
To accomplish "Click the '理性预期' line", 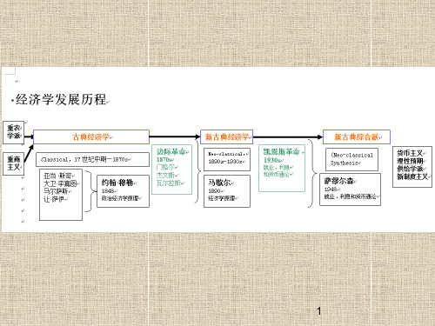I will (x=410, y=161).
